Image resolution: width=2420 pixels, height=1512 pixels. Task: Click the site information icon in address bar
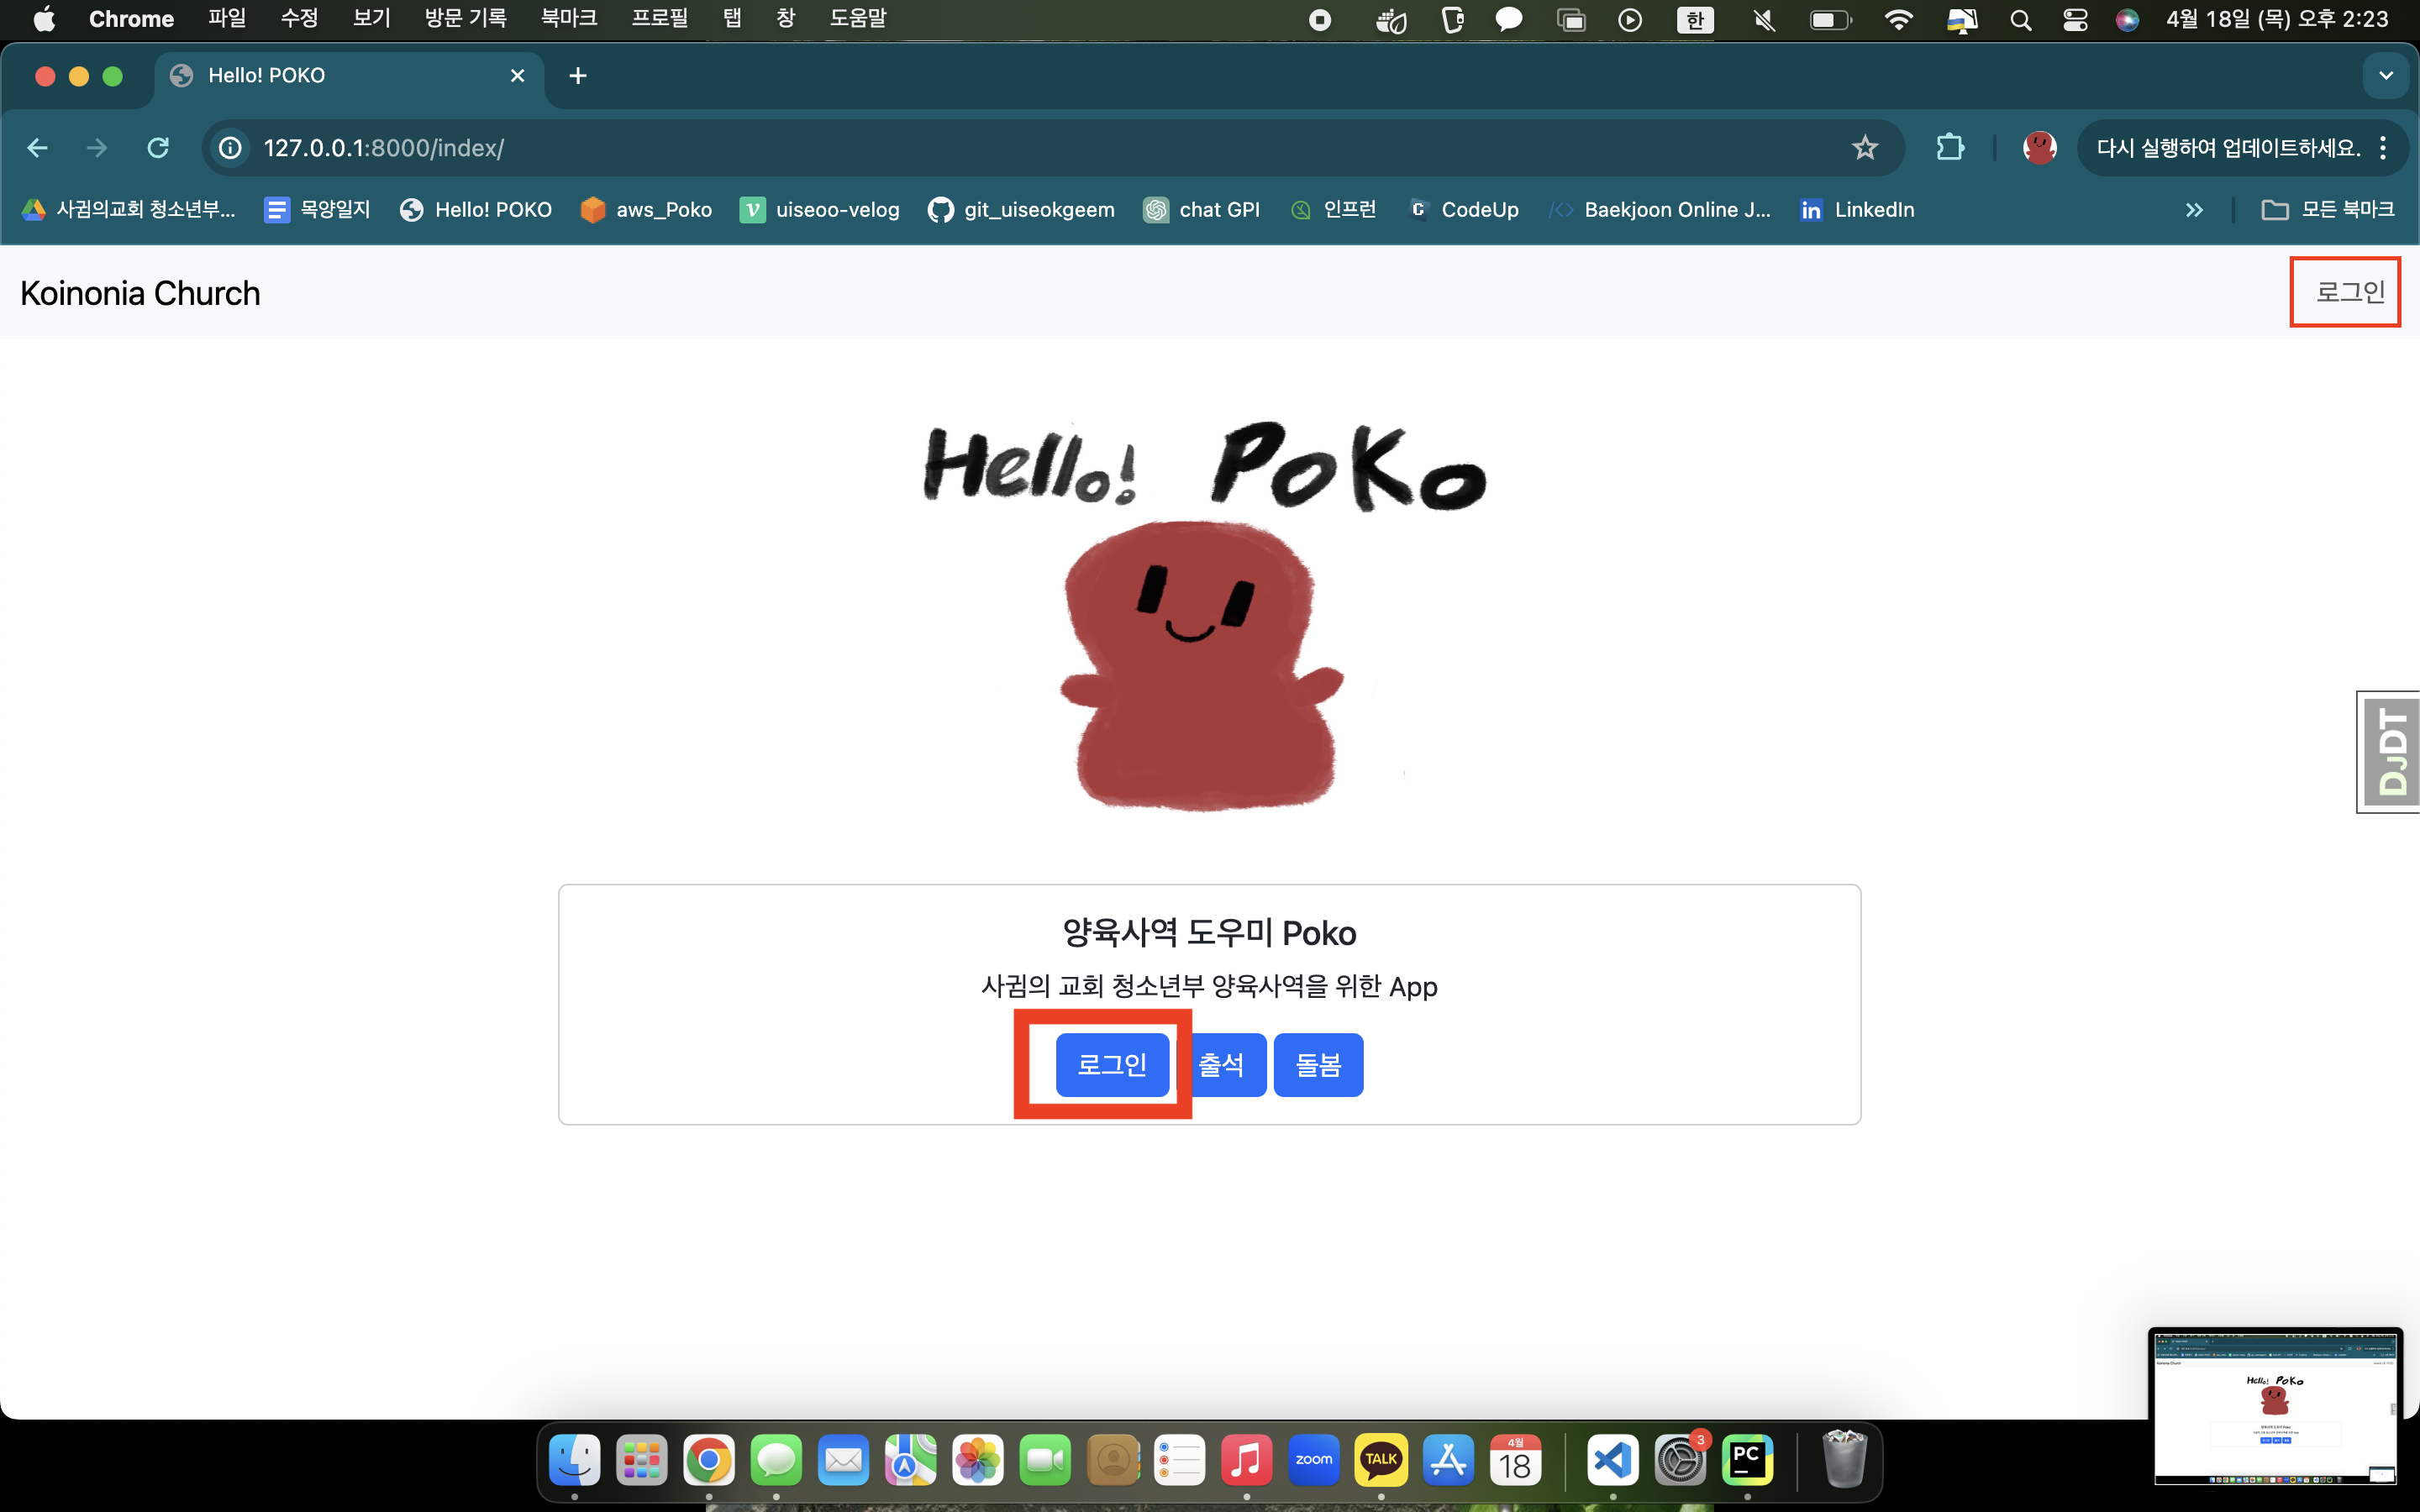[230, 148]
